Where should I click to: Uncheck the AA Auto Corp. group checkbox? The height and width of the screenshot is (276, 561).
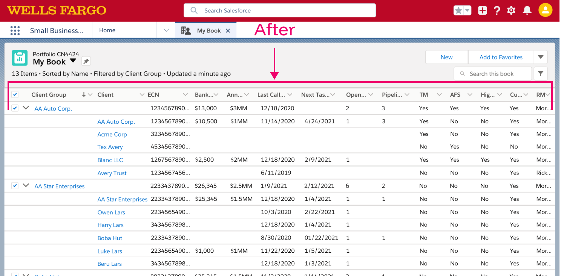pyautogui.click(x=15, y=108)
